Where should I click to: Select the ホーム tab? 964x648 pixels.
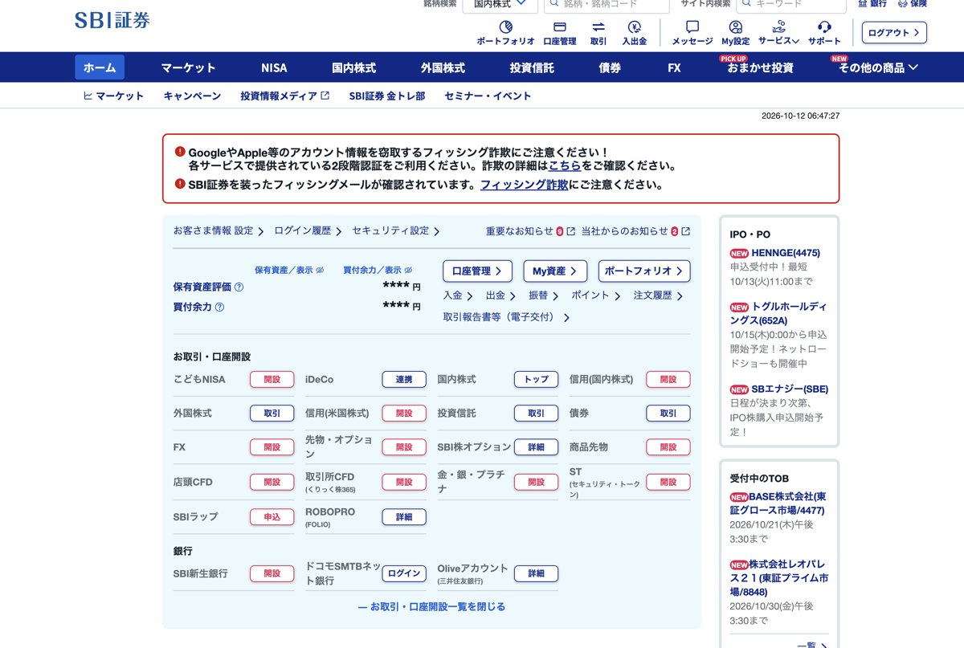click(100, 67)
